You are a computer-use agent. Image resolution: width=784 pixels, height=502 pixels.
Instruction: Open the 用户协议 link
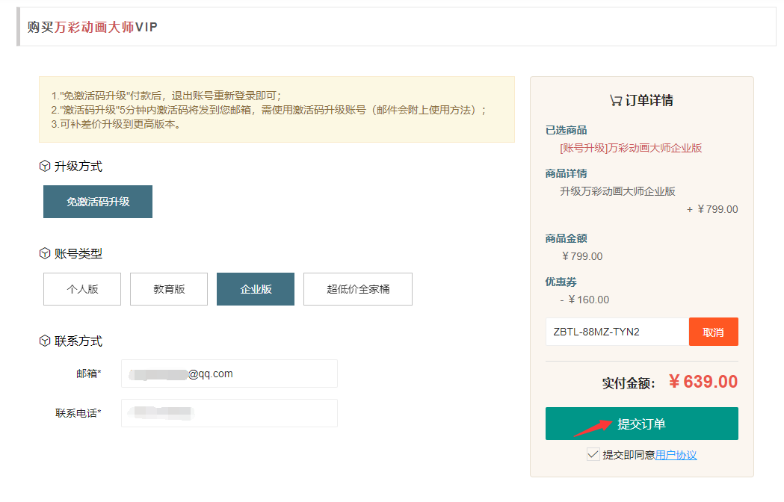click(x=676, y=455)
